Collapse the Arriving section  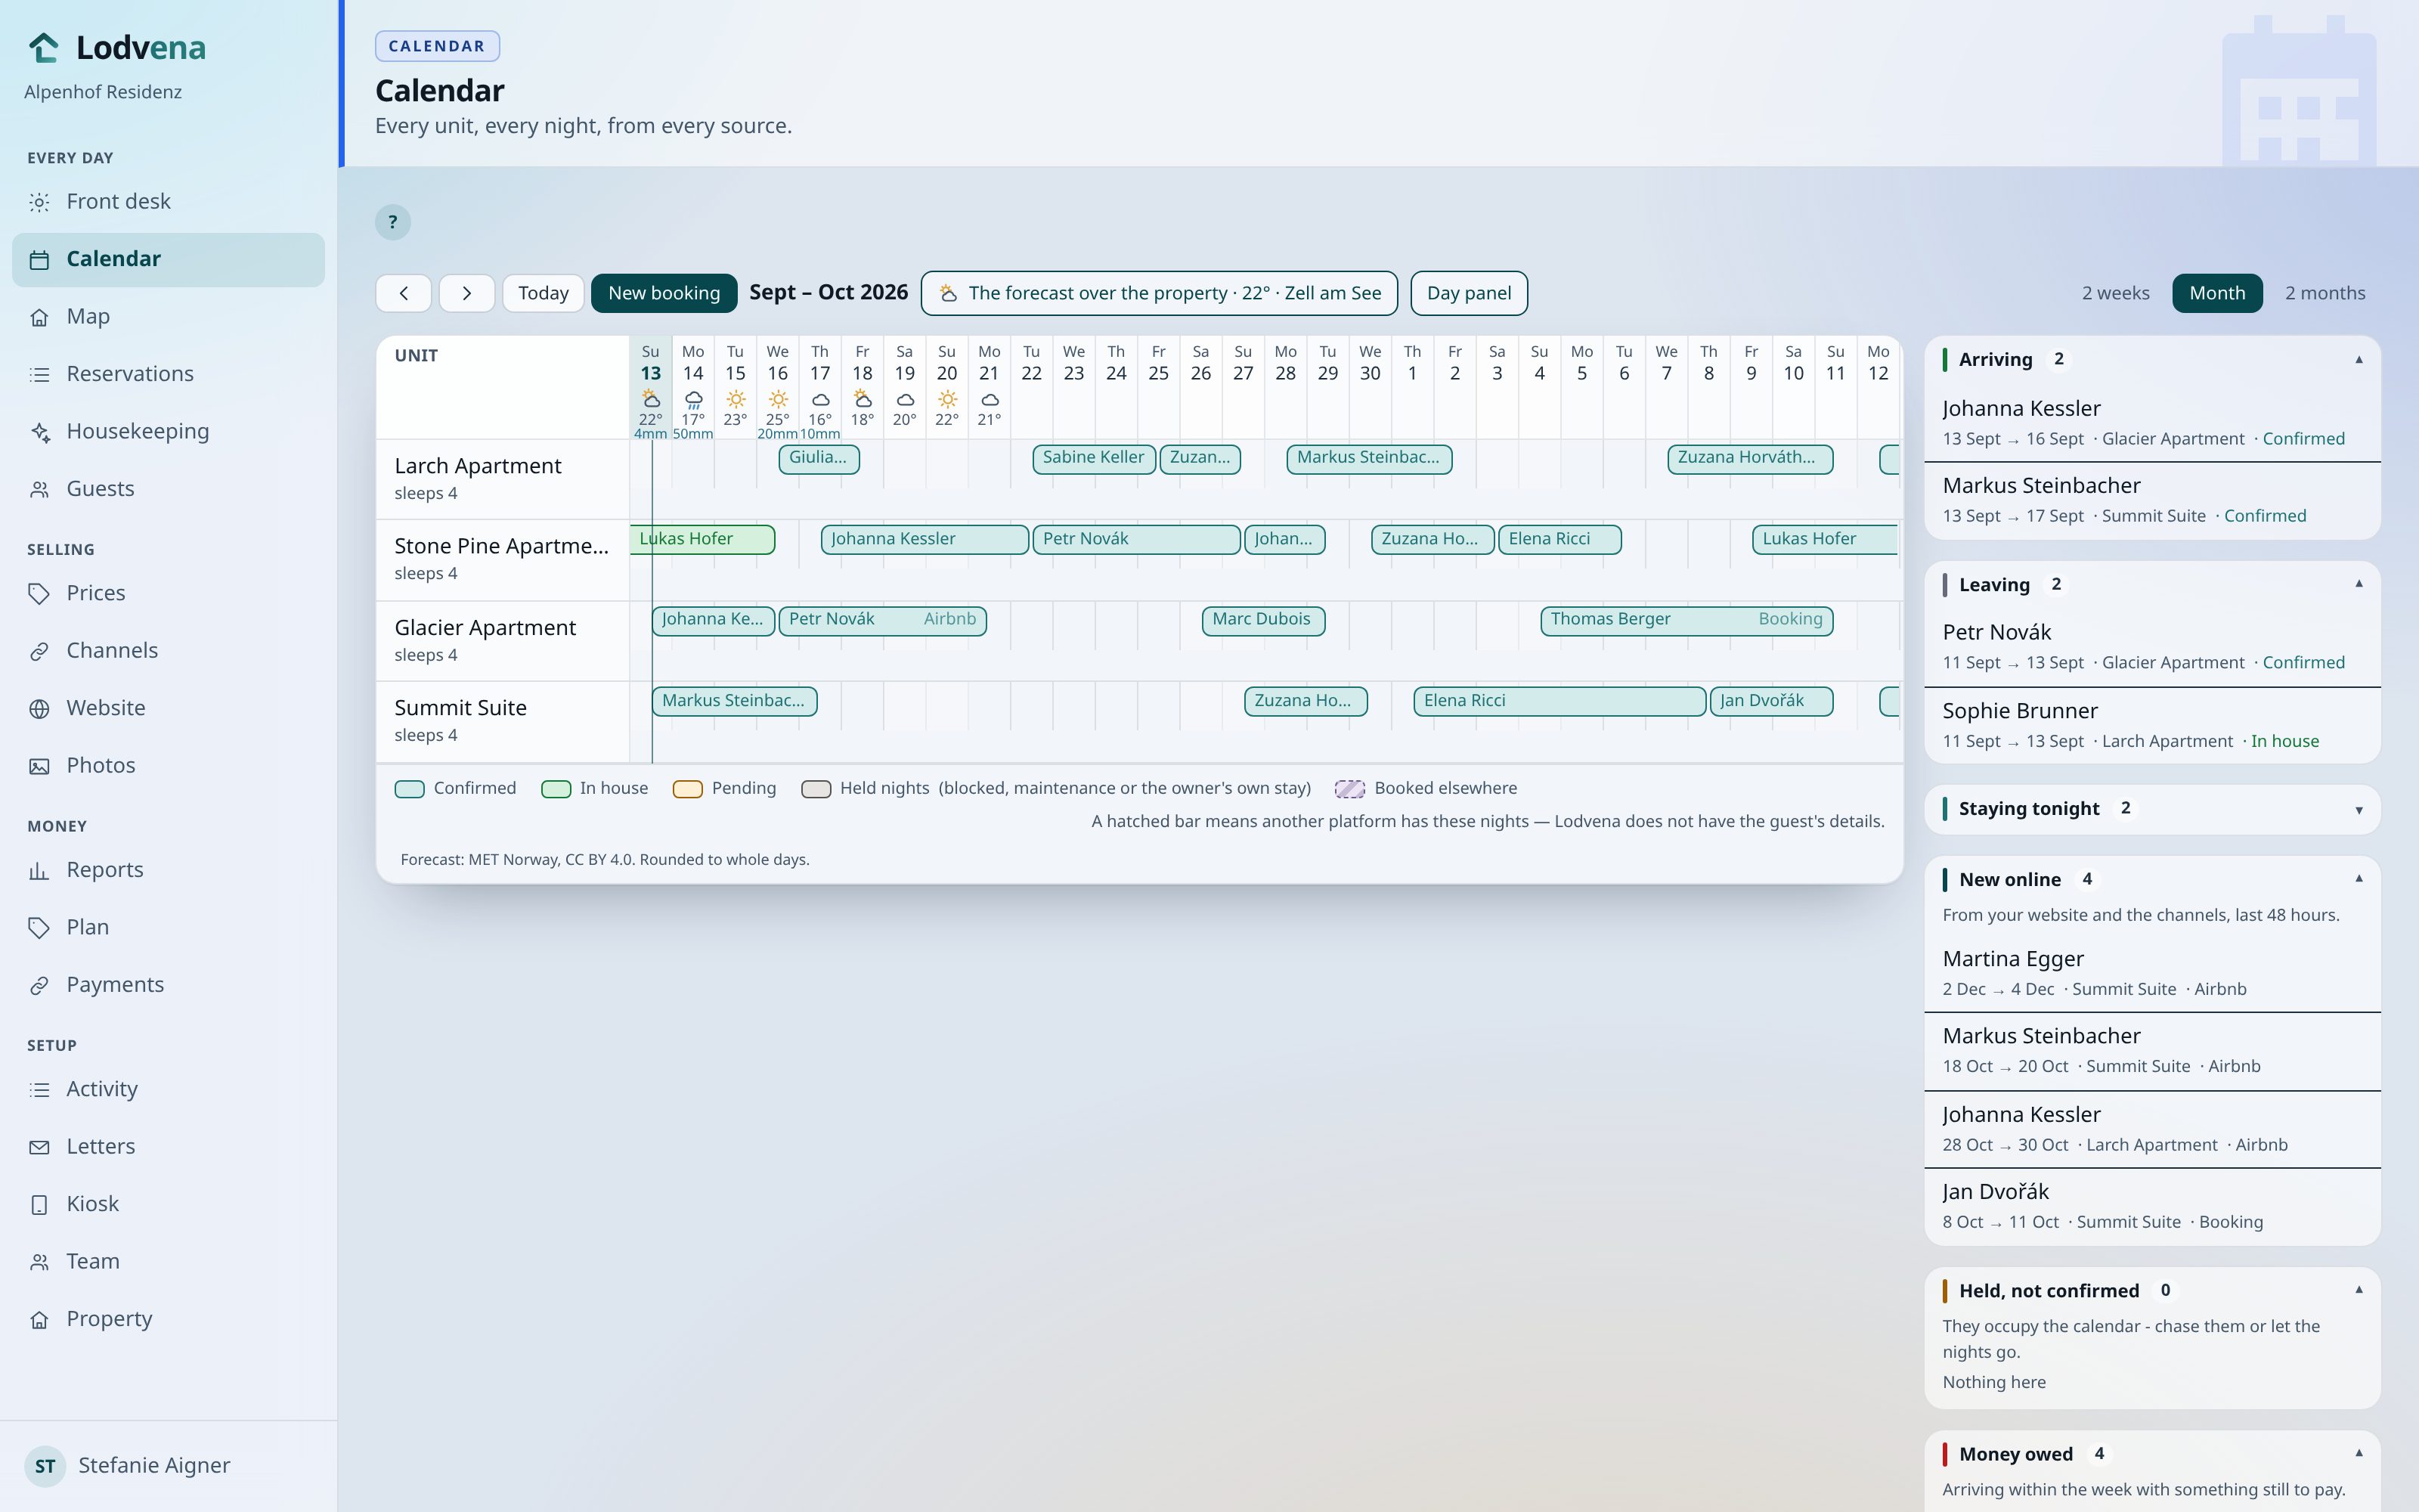2359,360
